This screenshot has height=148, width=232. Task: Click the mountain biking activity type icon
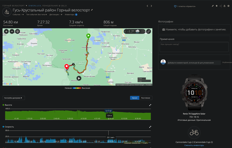(x=7, y=12)
